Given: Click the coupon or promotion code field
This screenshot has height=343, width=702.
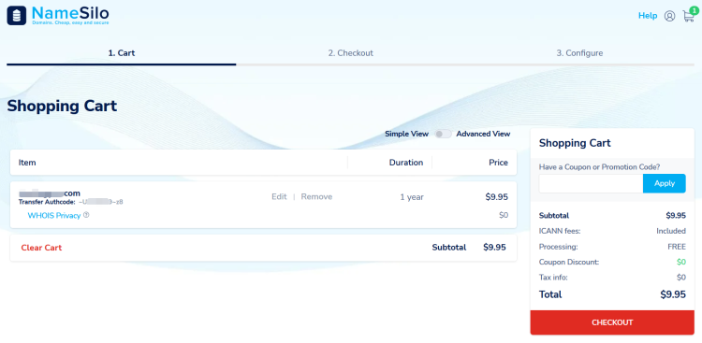Looking at the screenshot, I should click(x=591, y=183).
